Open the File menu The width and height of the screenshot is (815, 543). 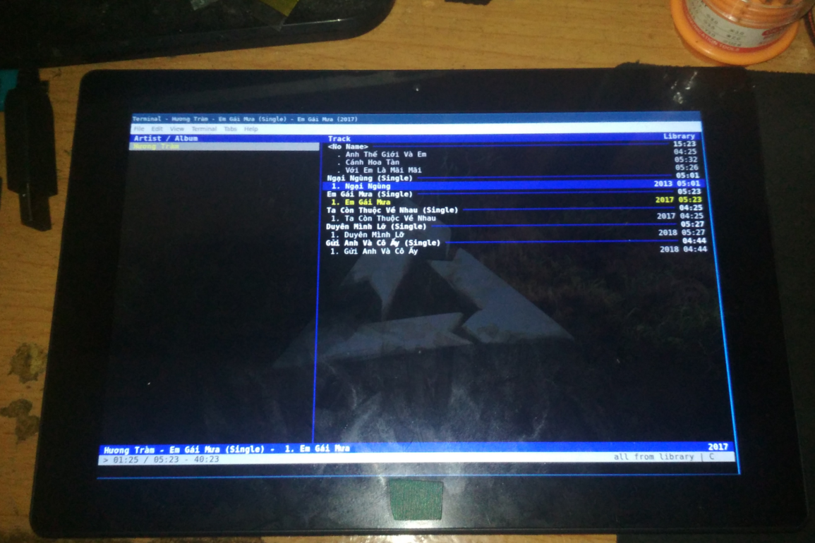[139, 129]
